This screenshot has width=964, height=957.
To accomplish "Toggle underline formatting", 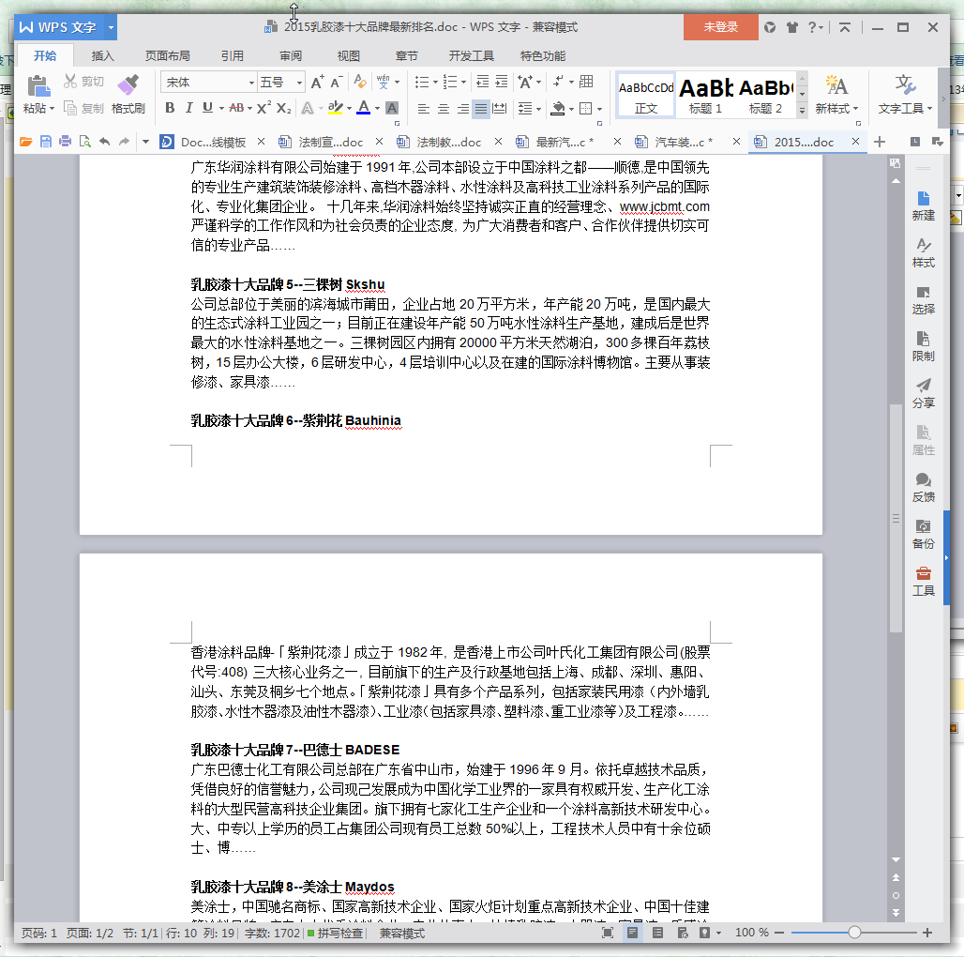I will (x=208, y=108).
